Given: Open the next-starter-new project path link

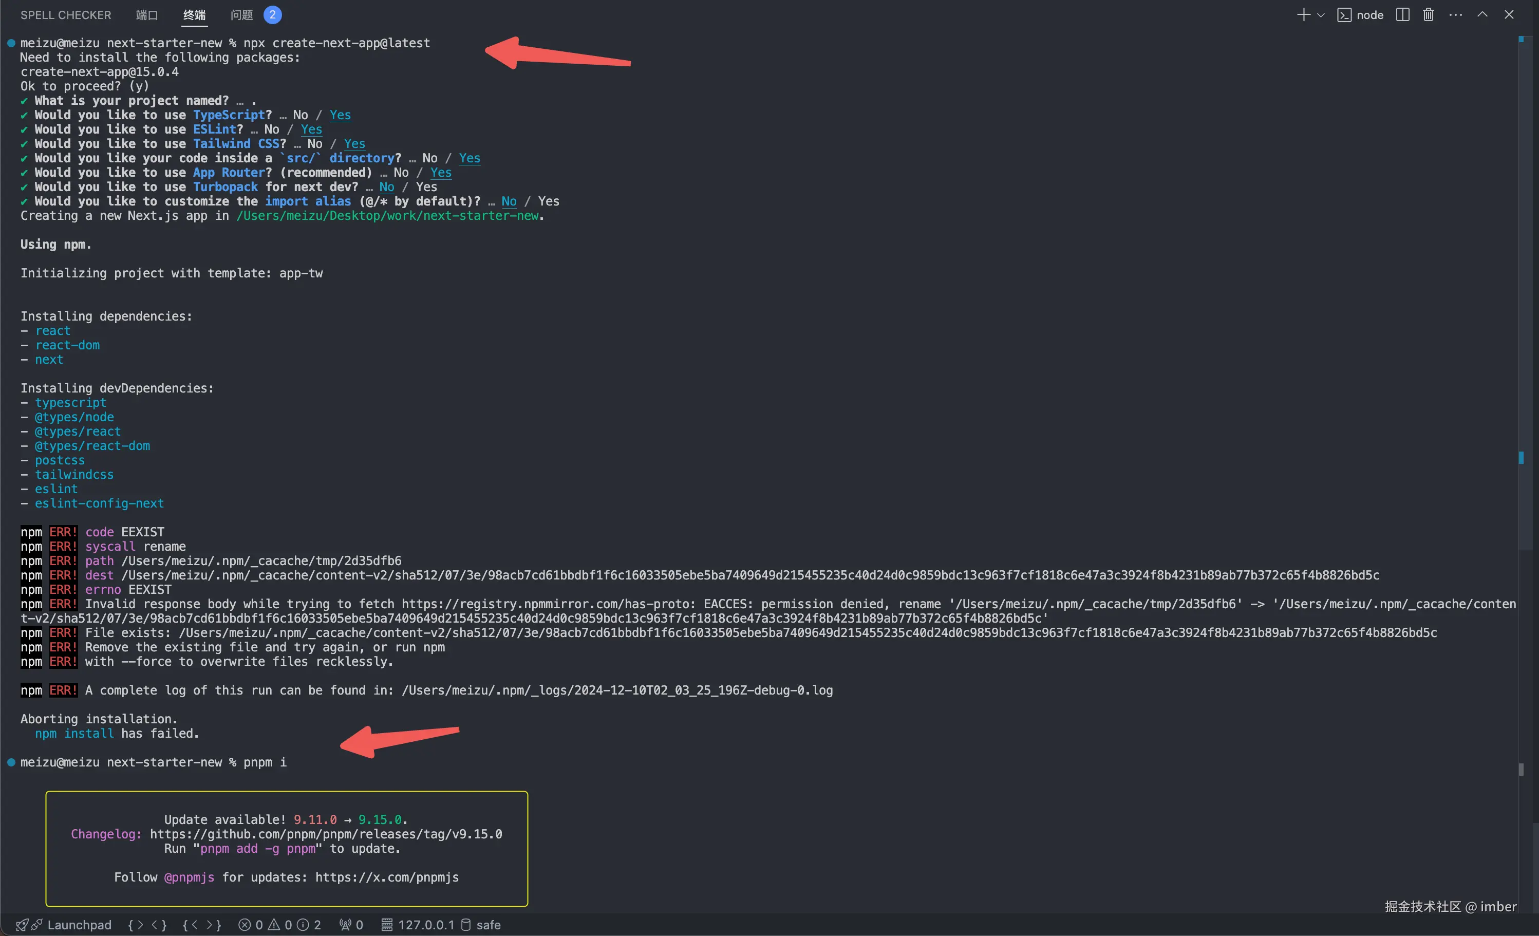Looking at the screenshot, I should coord(387,216).
